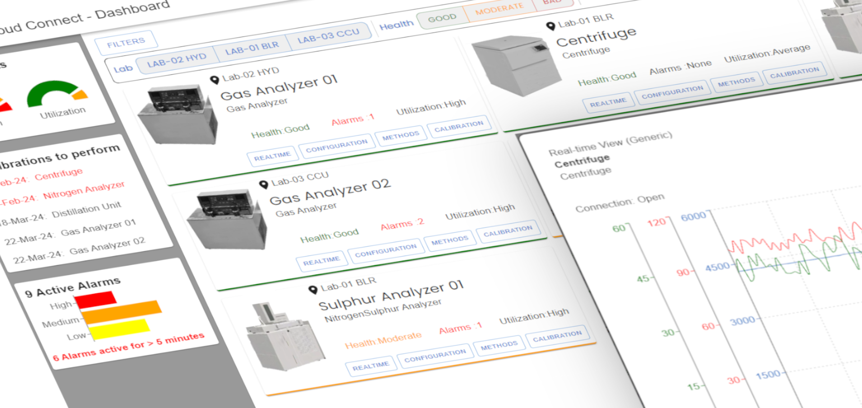This screenshot has height=408, width=862.
Task: Toggle the MODERATE health filter
Action: pos(499,9)
